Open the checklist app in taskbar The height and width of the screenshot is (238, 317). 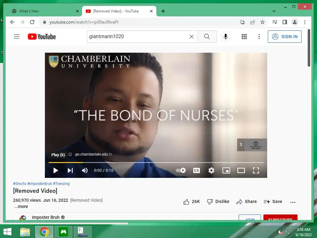[x=83, y=232]
